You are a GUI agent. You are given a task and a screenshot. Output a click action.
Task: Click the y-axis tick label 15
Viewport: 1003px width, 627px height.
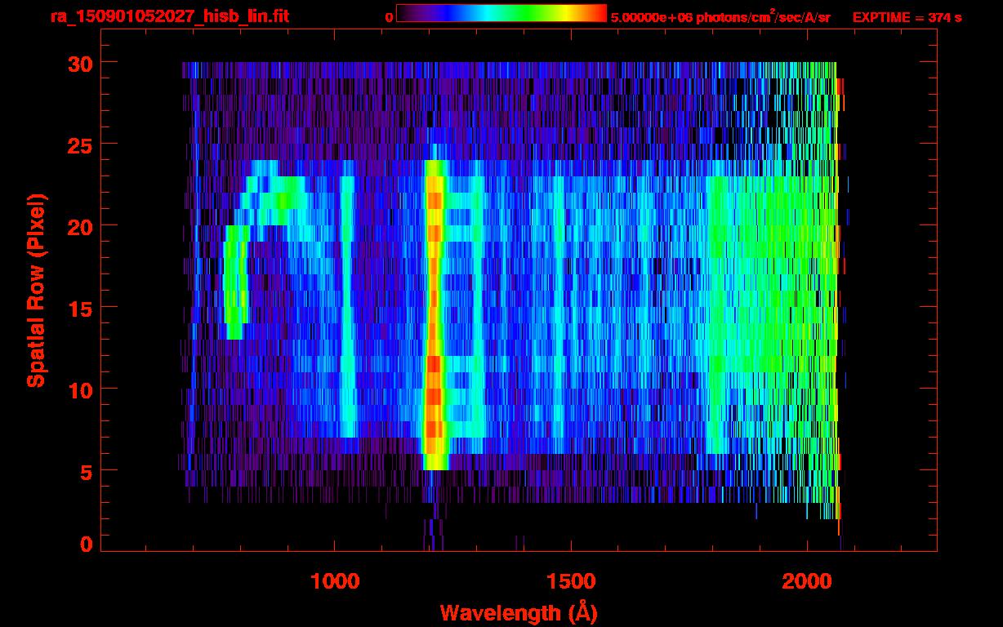click(x=81, y=308)
